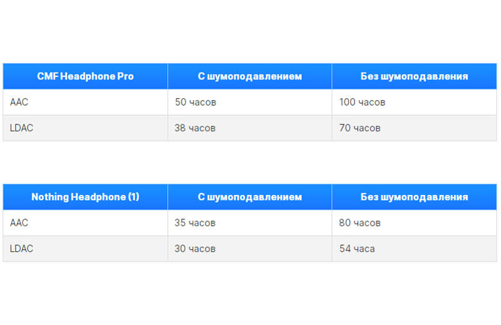This screenshot has height=325, width=501.
Task: Click the "80 часов" cell
Action: [359, 222]
